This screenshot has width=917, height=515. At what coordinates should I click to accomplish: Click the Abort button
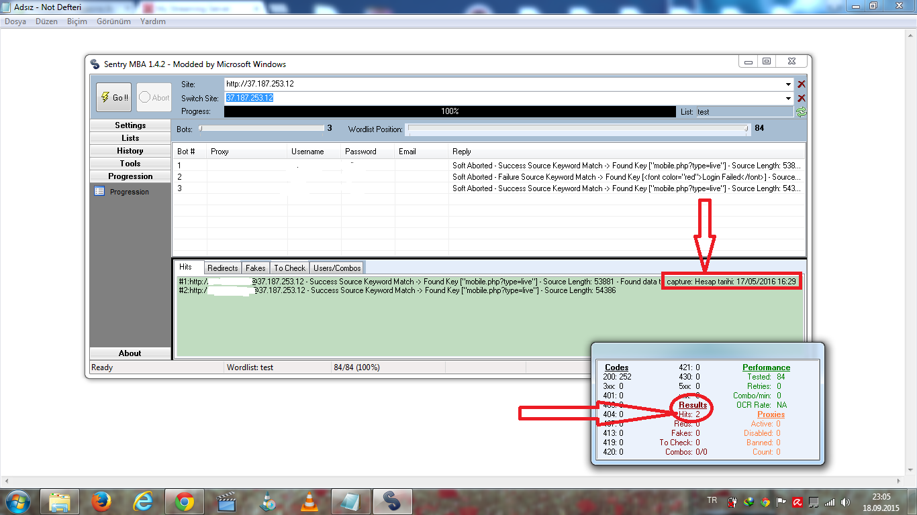point(154,97)
